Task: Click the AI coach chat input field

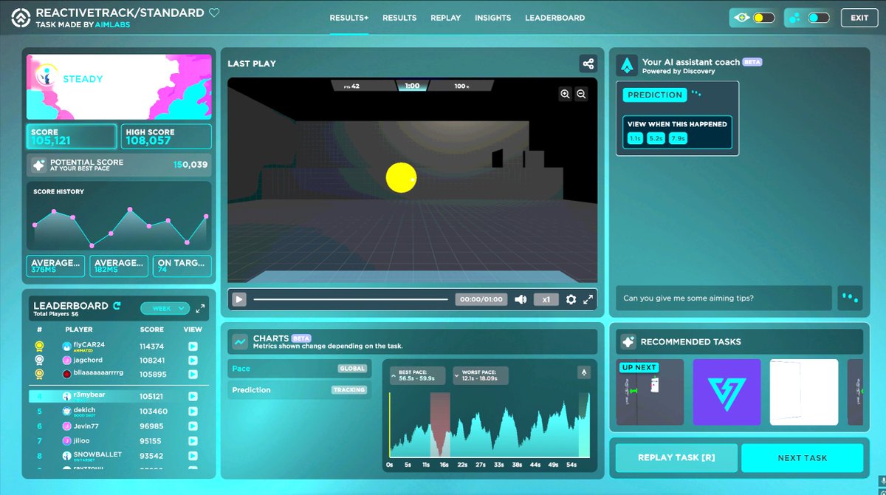Action: pos(724,298)
